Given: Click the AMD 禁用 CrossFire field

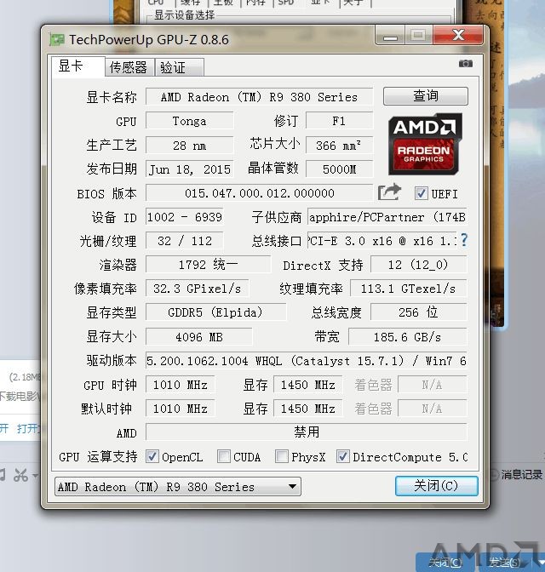Looking at the screenshot, I should pos(307,432).
